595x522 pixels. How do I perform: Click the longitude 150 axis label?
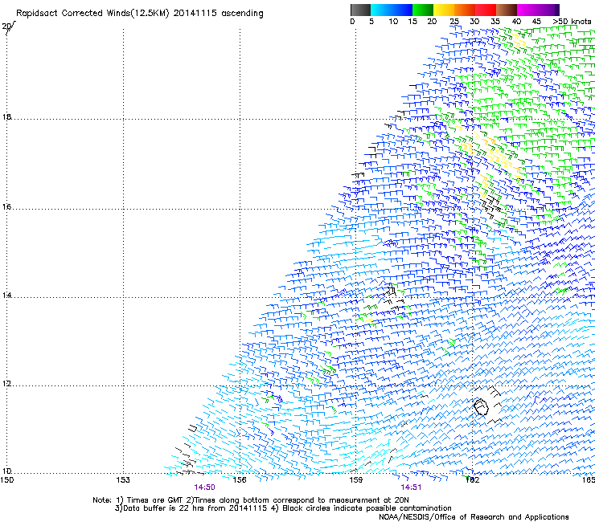(x=6, y=480)
